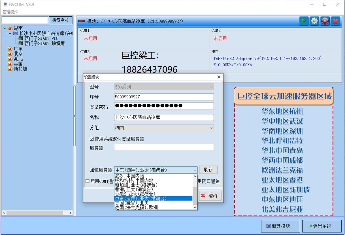Click the accelerator list scrollbar
Screen dimensions: 345x235
(x=195, y=192)
